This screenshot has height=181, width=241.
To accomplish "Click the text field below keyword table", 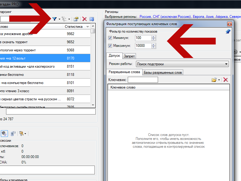I will 51,112.
